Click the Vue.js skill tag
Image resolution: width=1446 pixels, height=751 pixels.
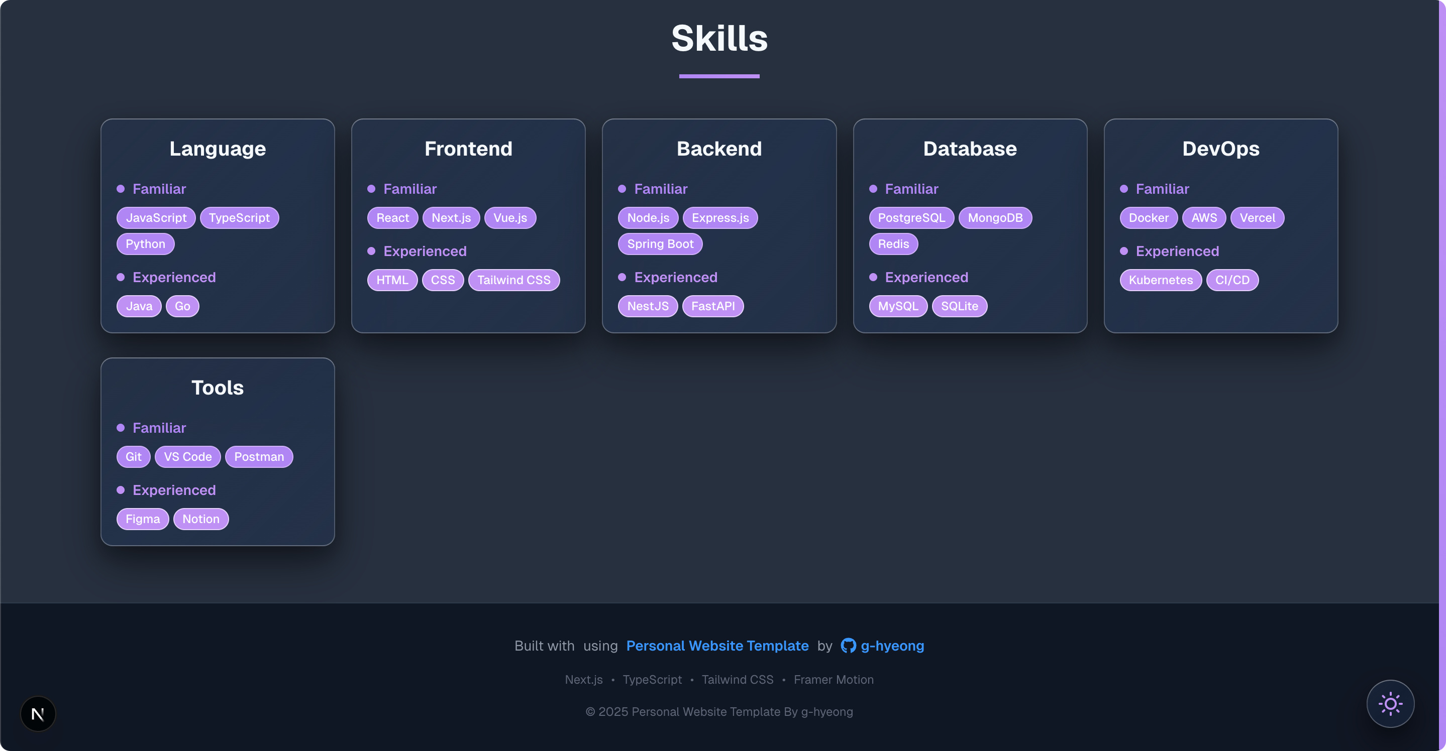[510, 217]
